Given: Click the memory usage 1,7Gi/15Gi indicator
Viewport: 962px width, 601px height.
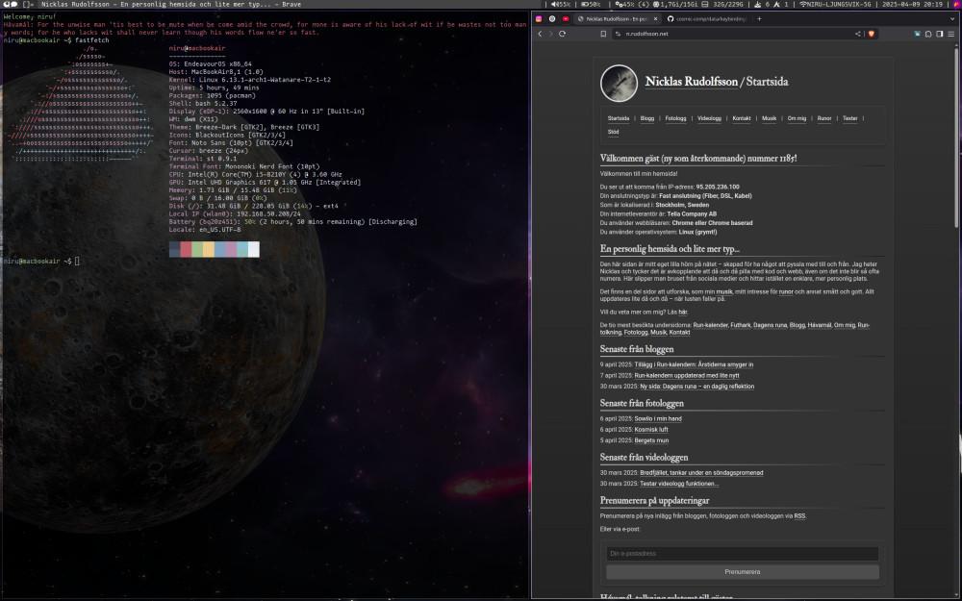Looking at the screenshot, I should point(673,4).
